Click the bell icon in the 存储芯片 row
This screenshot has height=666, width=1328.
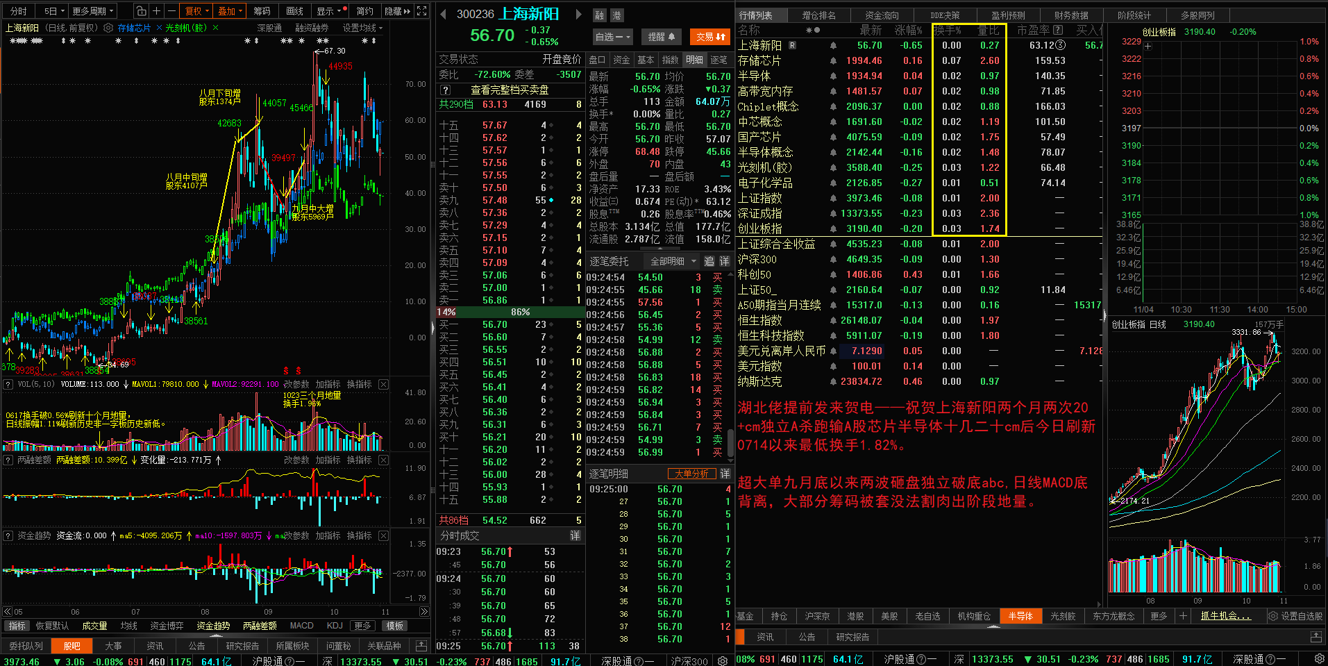coord(833,61)
